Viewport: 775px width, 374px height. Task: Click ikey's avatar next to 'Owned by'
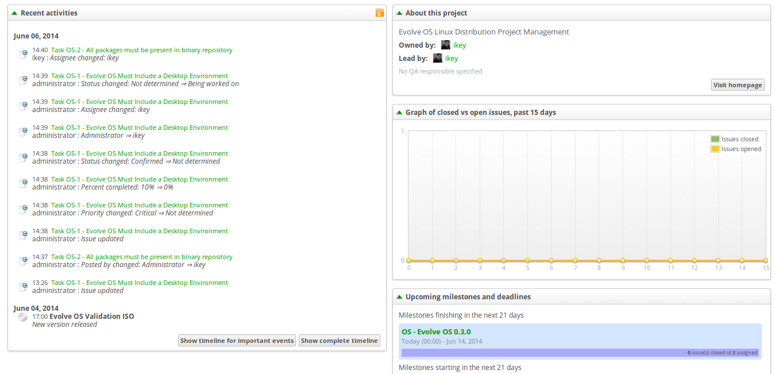(445, 45)
